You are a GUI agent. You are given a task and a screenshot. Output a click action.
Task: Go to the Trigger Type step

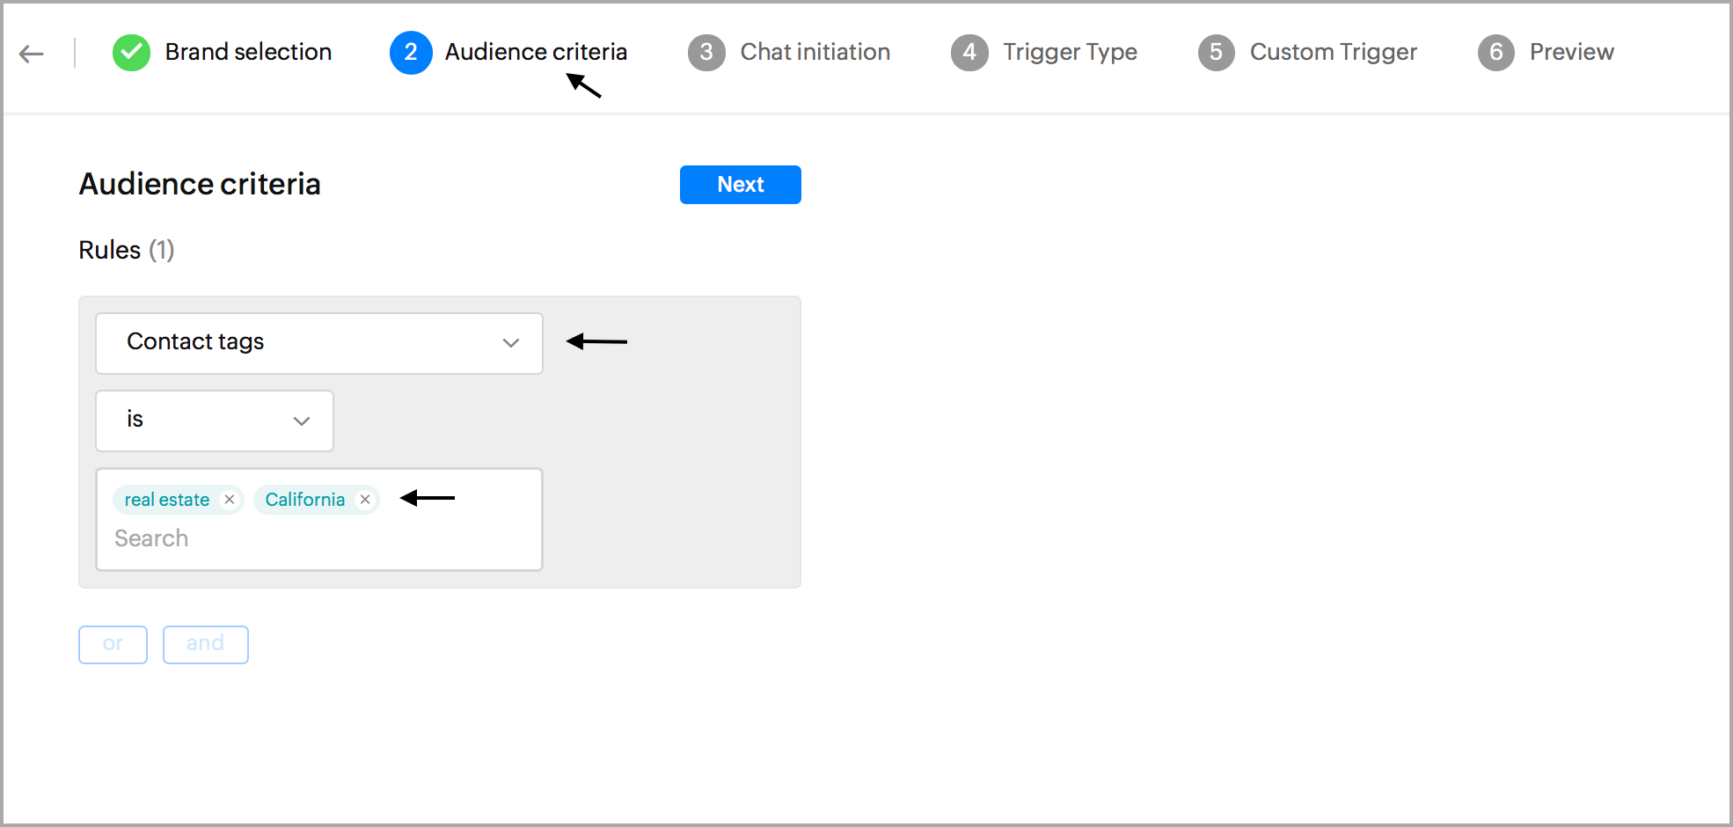click(x=1070, y=53)
